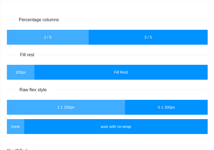Select the "Fill Rest" column block
Image resolution: width=214 pixels, height=150 pixels.
pyautogui.click(x=121, y=72)
